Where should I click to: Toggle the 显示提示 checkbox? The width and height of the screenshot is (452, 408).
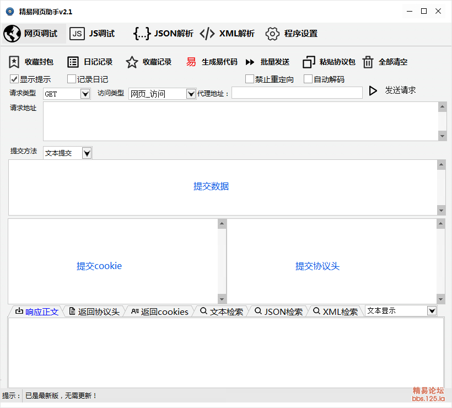(14, 79)
